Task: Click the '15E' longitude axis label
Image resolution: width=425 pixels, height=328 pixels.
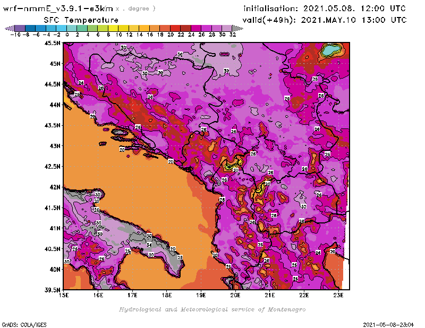Action: point(64,295)
